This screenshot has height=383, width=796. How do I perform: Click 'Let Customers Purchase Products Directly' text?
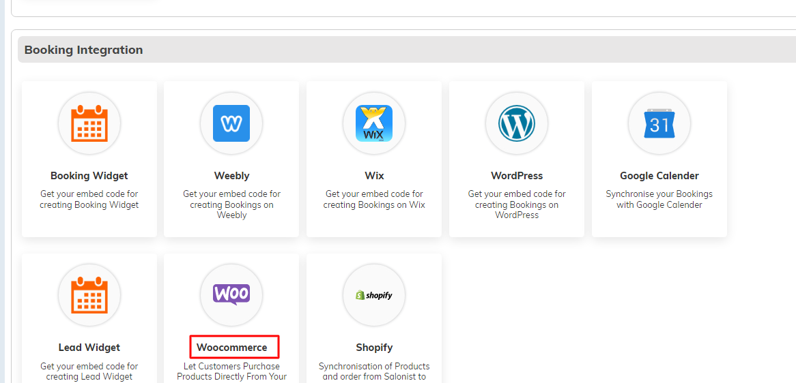(231, 371)
